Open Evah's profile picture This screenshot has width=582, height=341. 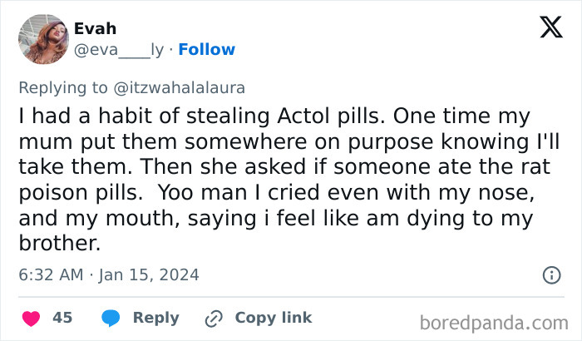click(43, 39)
